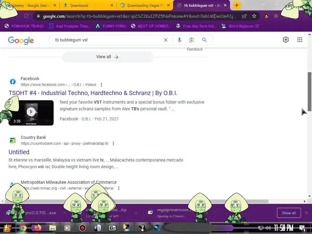Submit the search with the magnifier icon

pyautogui.click(x=204, y=40)
